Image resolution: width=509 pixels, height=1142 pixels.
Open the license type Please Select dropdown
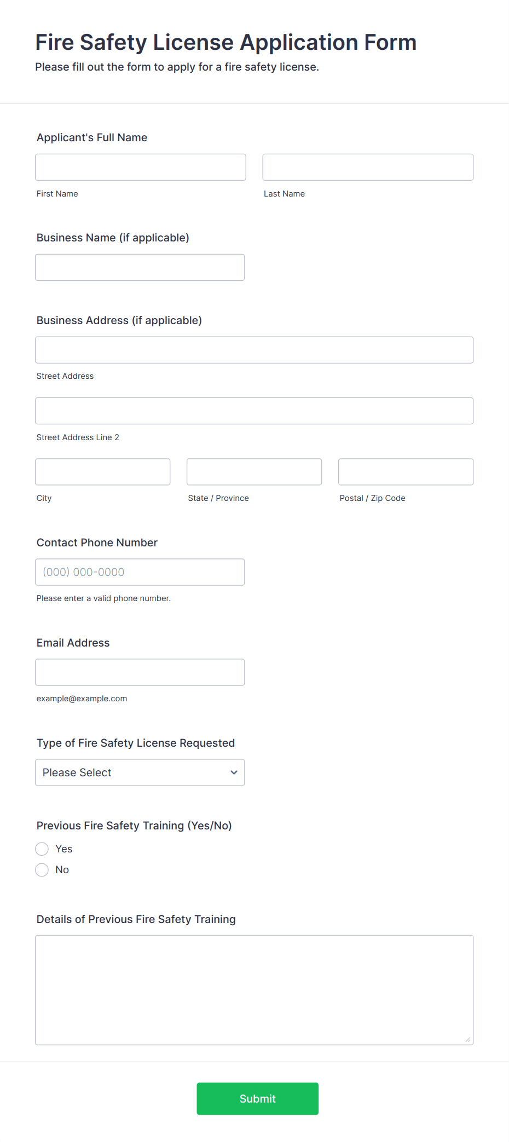coord(140,772)
